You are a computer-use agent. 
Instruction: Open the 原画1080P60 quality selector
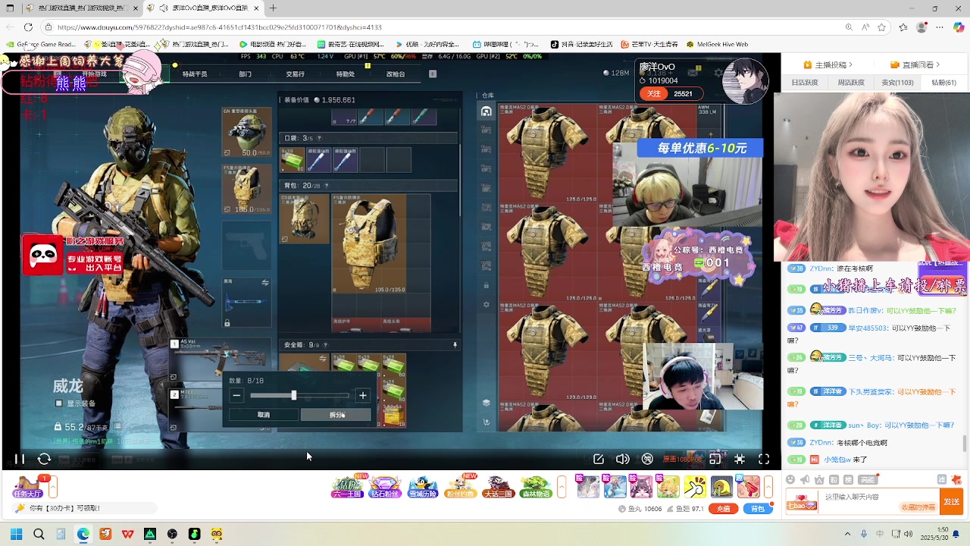(x=681, y=459)
